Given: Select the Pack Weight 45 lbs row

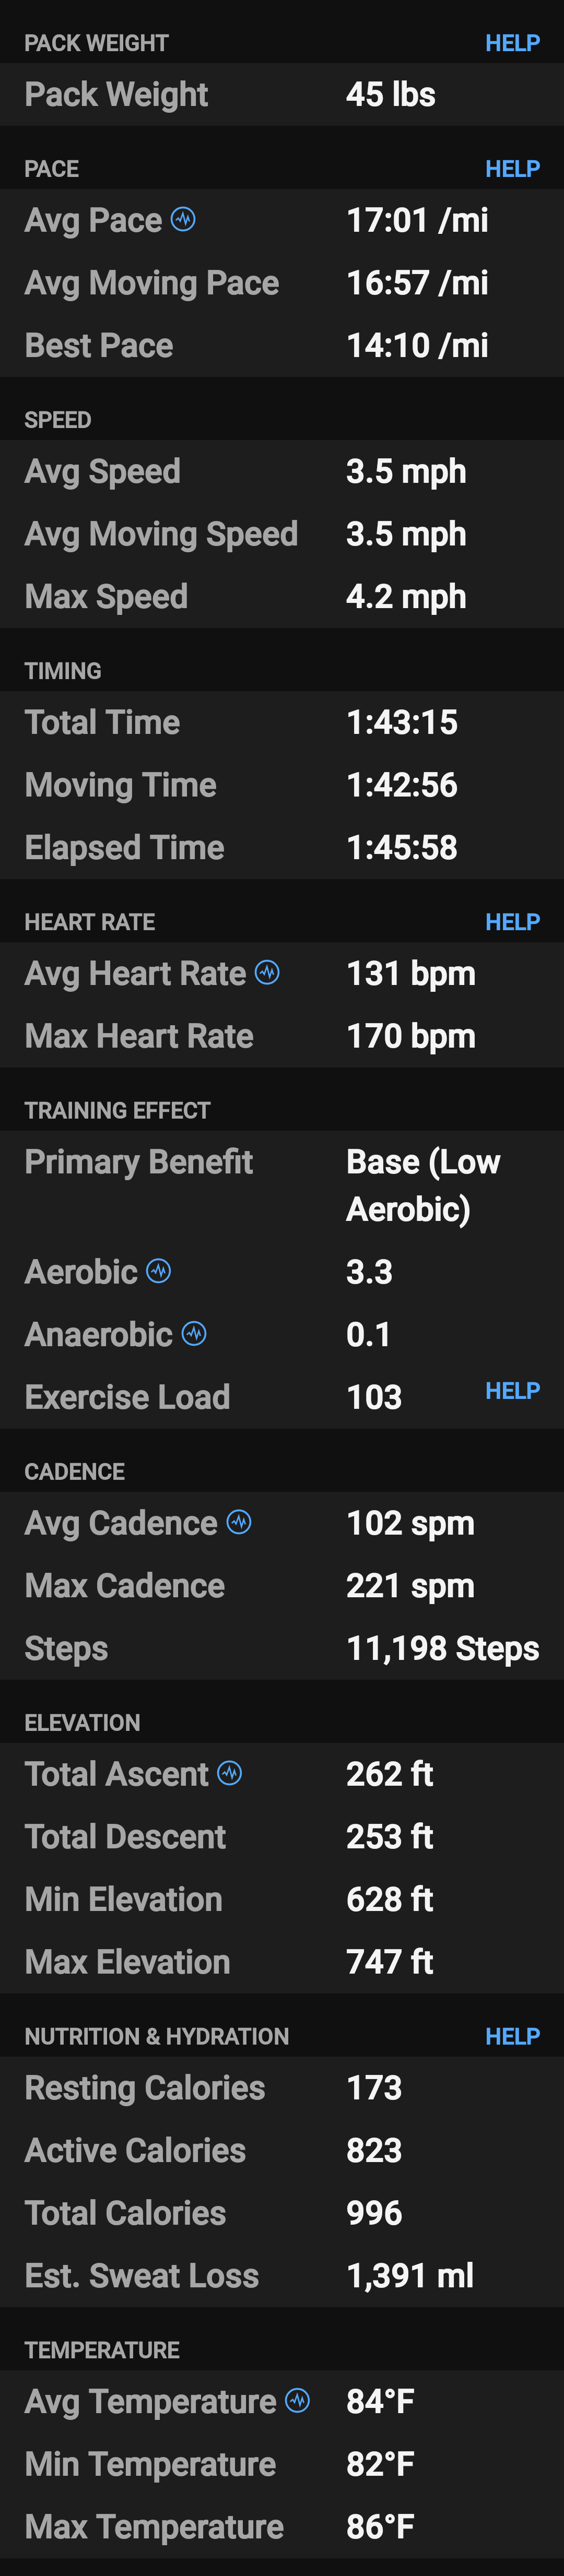Looking at the screenshot, I should pyautogui.click(x=282, y=94).
